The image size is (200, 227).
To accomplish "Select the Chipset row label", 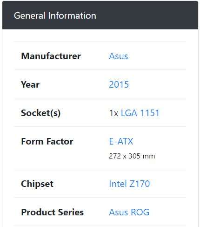I will click(x=37, y=184).
